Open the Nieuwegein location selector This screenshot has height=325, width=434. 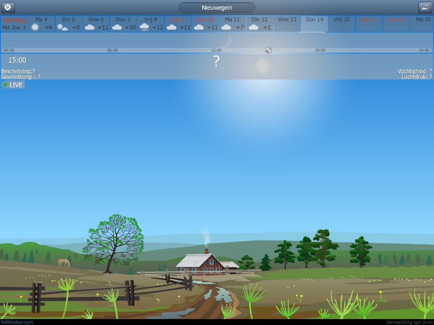pyautogui.click(x=217, y=8)
